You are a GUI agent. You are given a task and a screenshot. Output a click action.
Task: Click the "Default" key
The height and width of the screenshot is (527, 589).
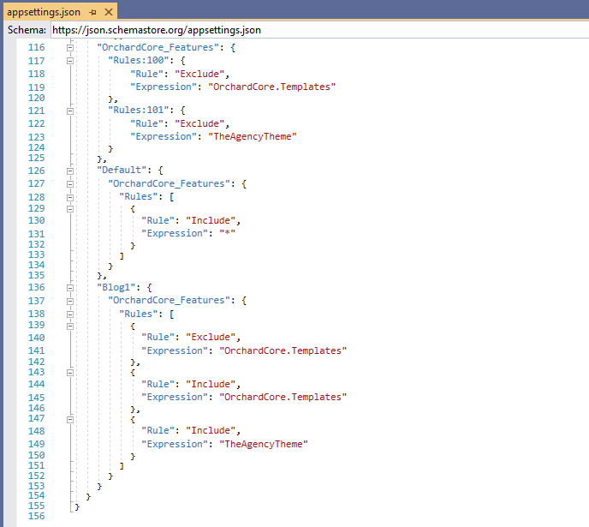tap(122, 170)
